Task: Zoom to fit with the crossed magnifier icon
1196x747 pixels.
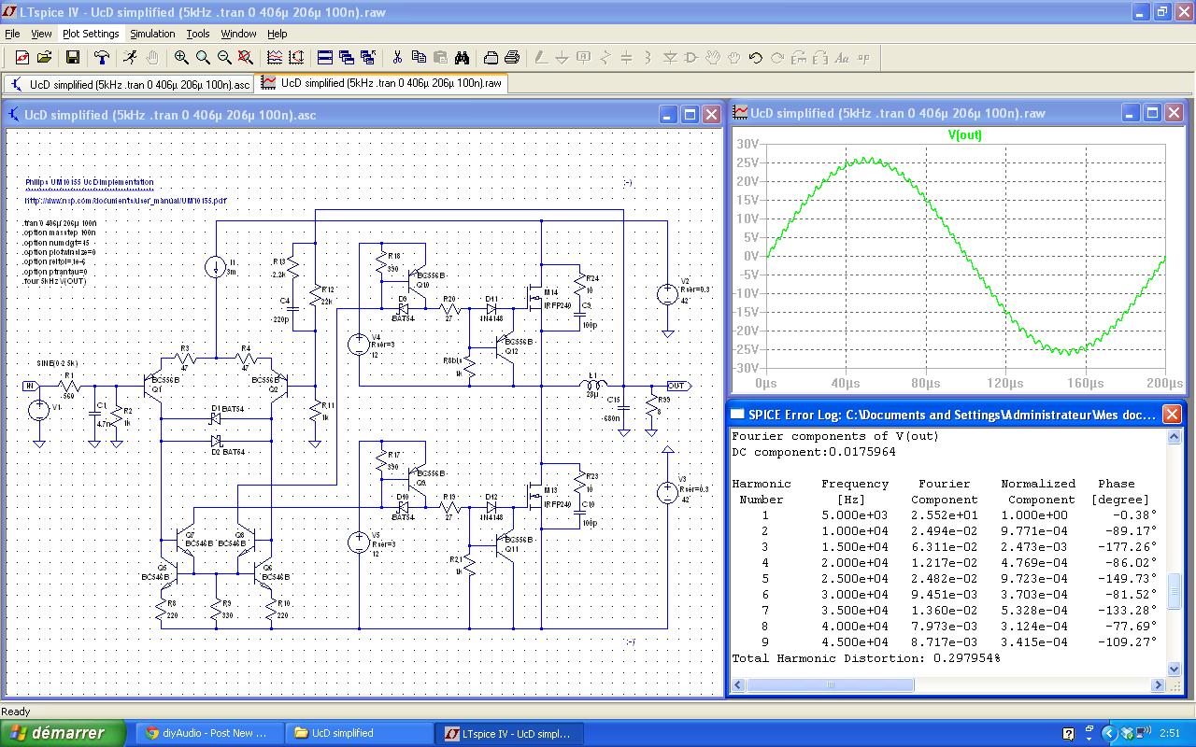Action: [246, 58]
